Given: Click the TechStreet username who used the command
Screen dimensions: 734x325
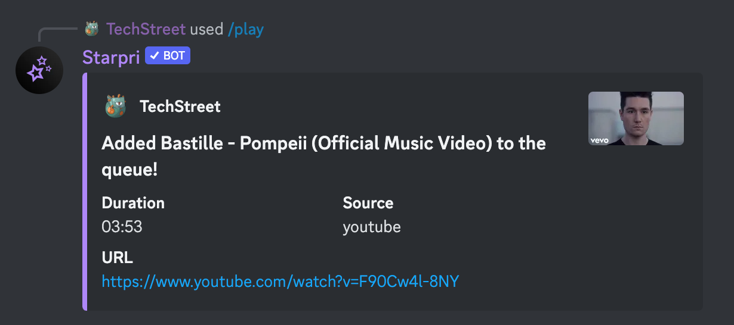Looking at the screenshot, I should [x=146, y=29].
